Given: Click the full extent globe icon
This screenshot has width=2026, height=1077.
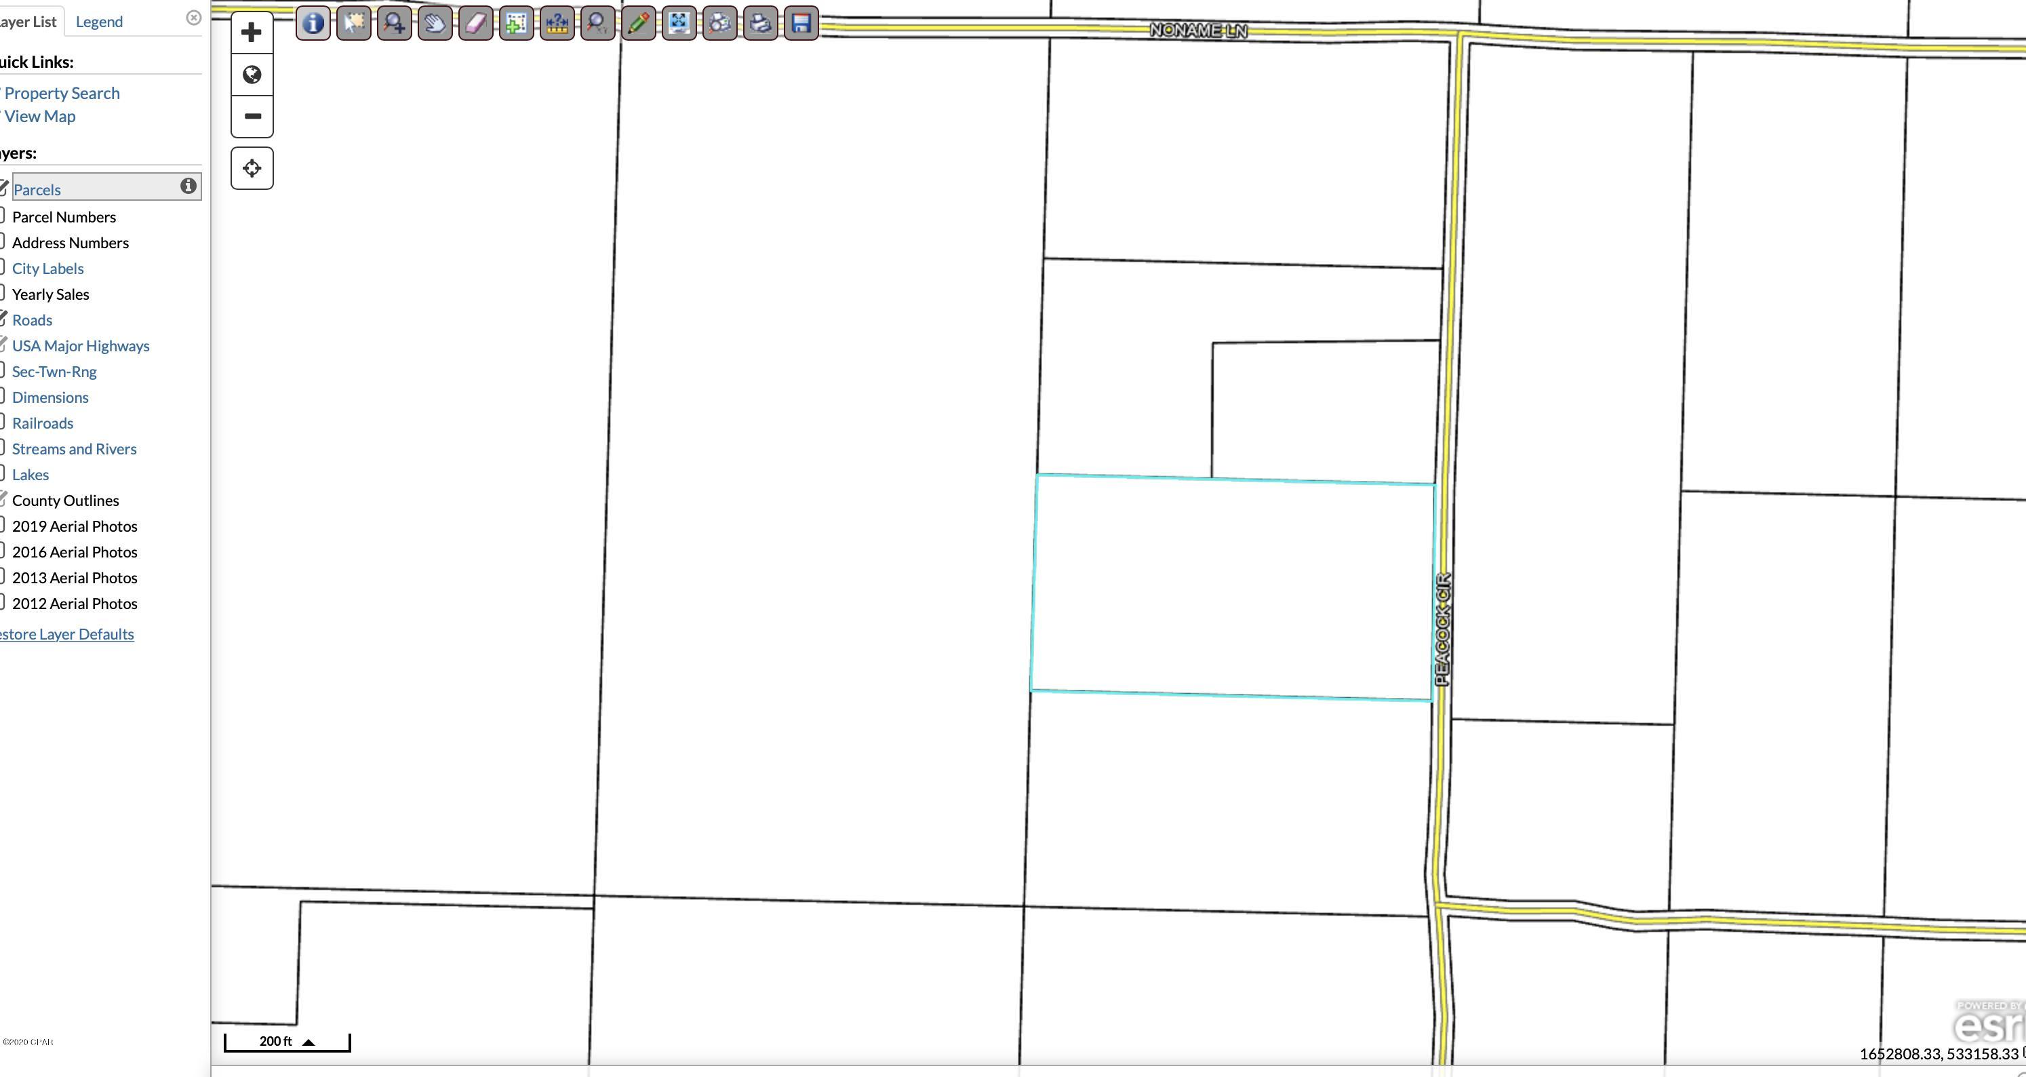Looking at the screenshot, I should [252, 75].
